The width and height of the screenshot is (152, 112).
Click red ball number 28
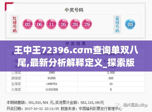[75, 24]
